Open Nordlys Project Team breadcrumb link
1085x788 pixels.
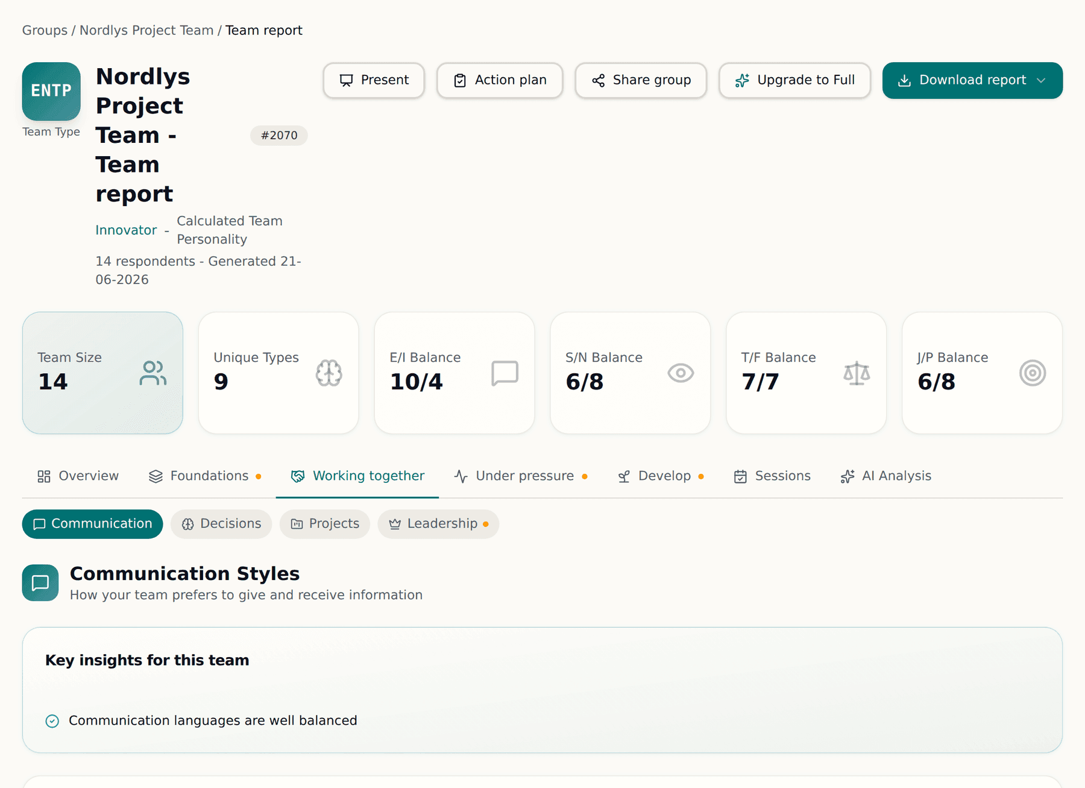(146, 30)
